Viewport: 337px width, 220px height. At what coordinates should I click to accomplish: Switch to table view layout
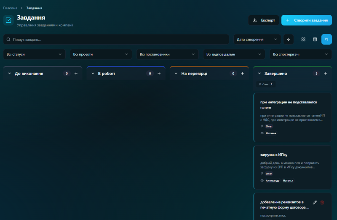click(x=315, y=39)
